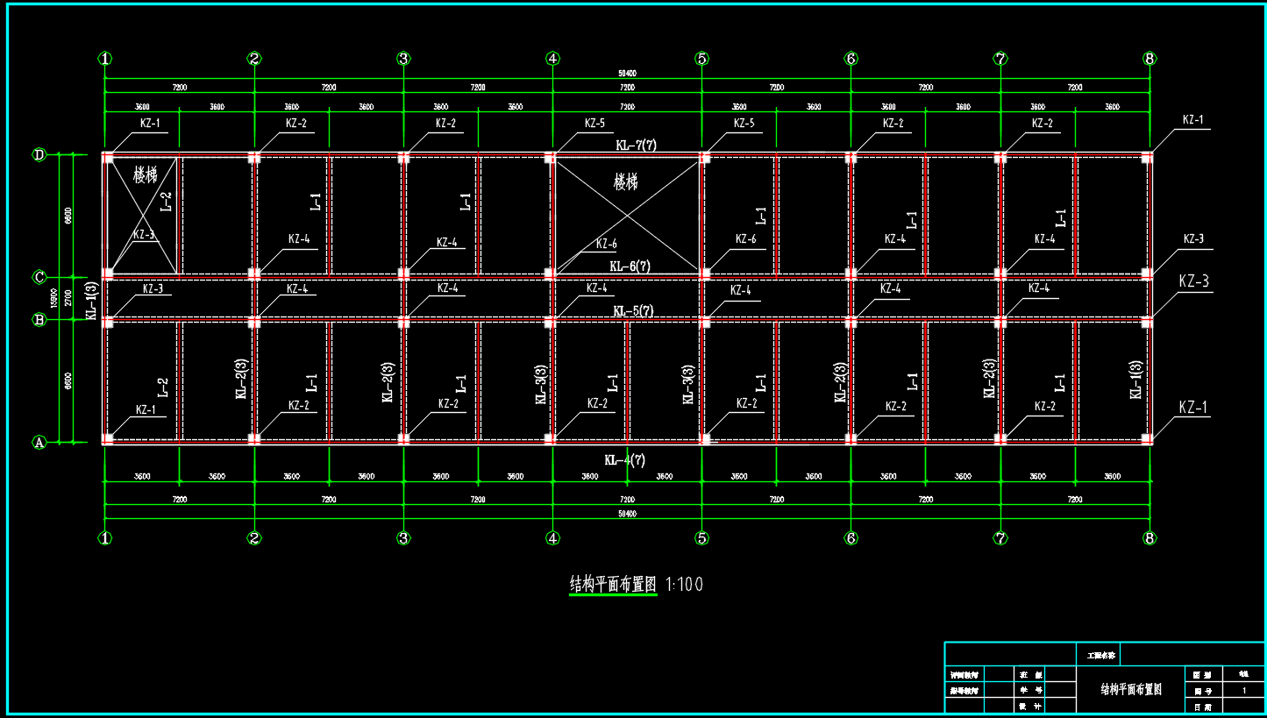
Task: Select axis bubble D on the left
Action: [39, 155]
